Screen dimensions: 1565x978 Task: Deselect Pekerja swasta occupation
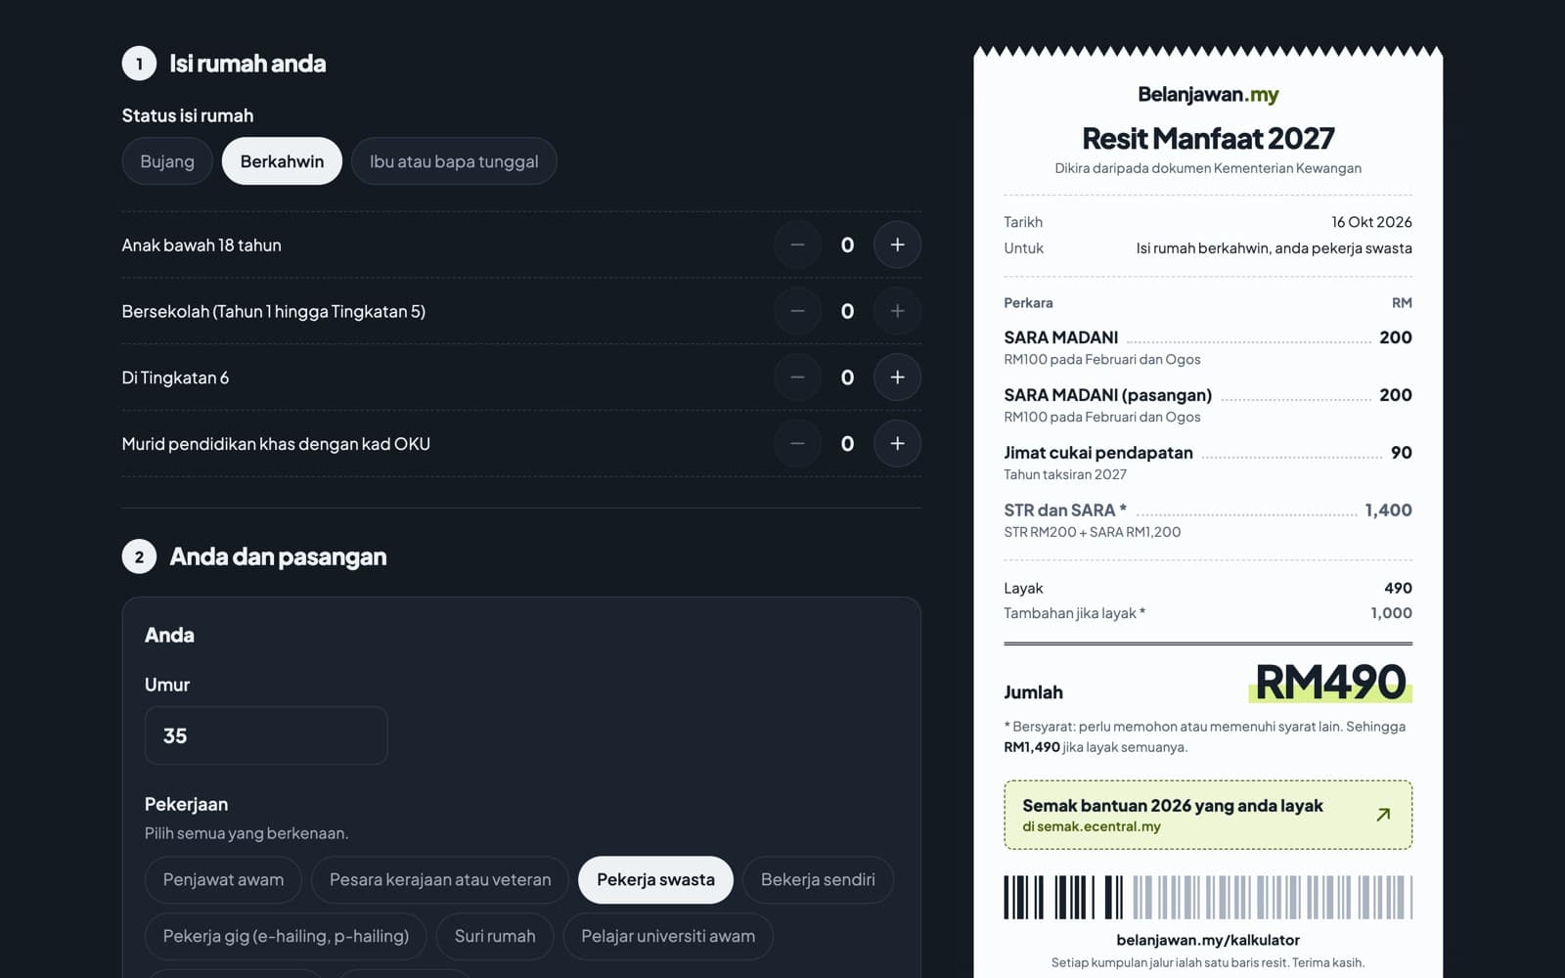(655, 880)
